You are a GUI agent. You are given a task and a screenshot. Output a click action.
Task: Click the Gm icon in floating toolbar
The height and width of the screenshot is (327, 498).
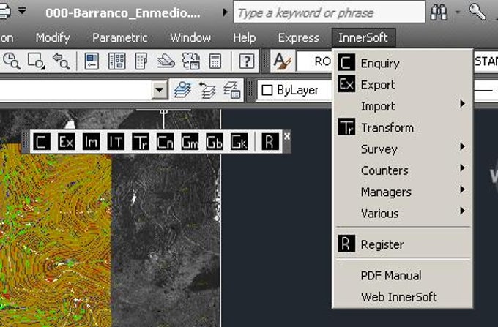click(x=190, y=142)
